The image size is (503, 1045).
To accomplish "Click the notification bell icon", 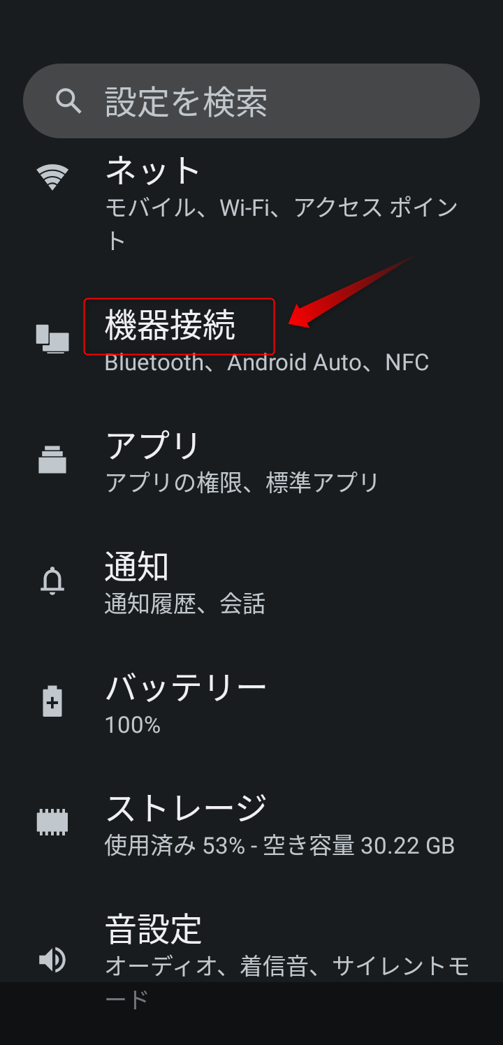I will [52, 580].
